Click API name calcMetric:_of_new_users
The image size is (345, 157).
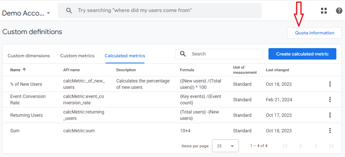coord(84,84)
